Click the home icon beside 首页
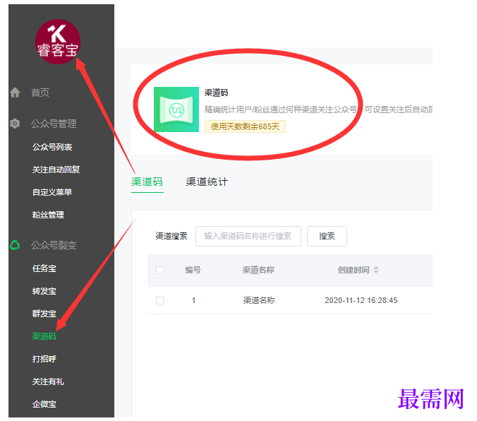This screenshot has height=421, width=477. point(15,93)
